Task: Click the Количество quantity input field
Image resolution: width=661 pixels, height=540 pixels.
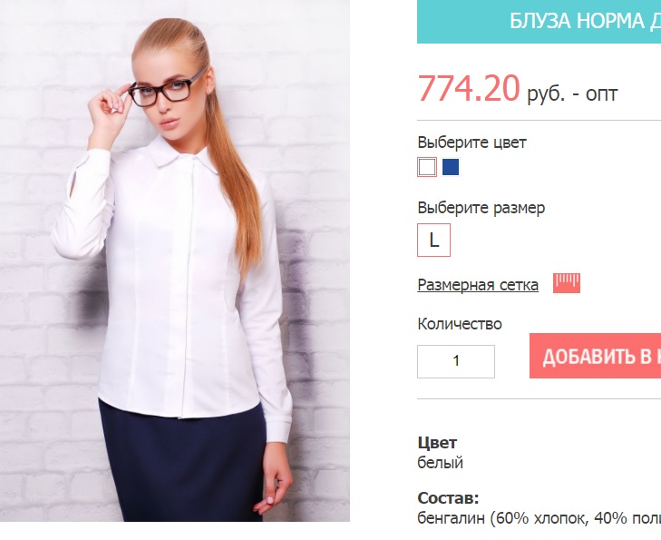Action: pos(456,361)
